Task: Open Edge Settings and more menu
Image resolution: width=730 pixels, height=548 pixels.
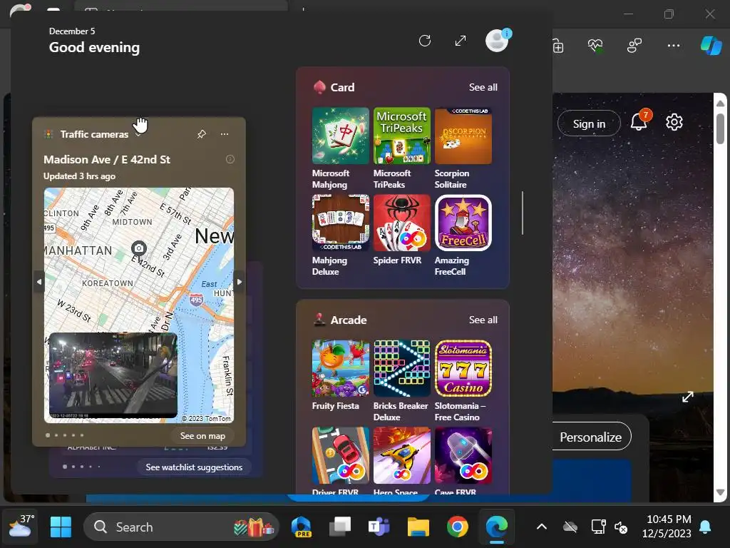Action: tap(673, 46)
